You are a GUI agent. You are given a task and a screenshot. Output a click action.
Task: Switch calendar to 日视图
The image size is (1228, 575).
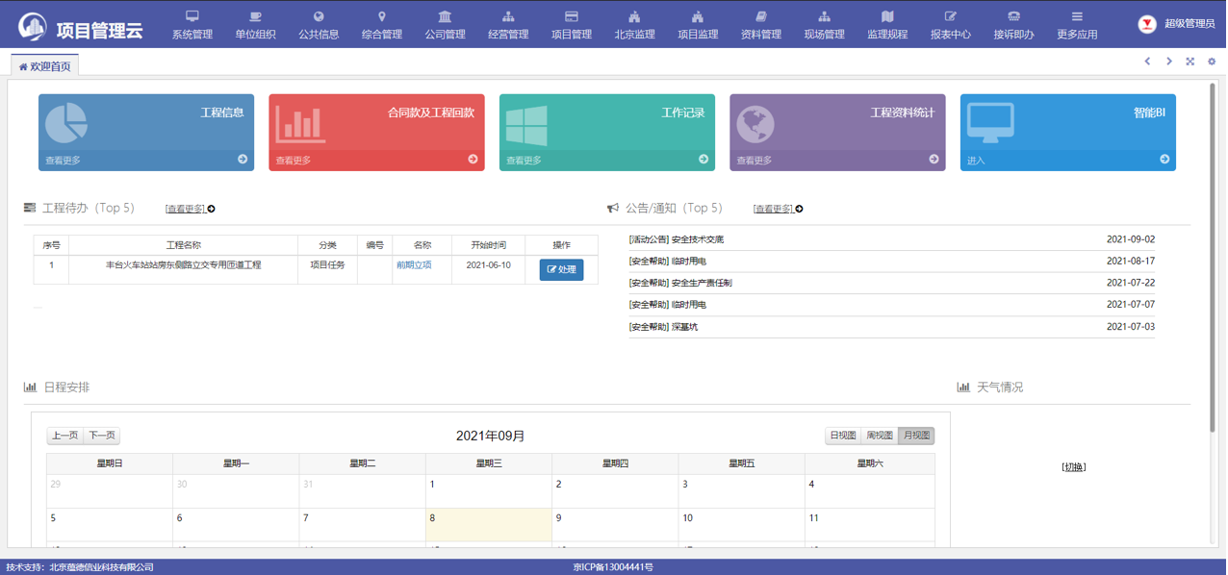[842, 436]
